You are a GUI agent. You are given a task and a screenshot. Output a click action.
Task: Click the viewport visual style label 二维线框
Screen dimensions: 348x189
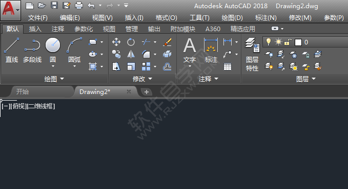(41, 106)
